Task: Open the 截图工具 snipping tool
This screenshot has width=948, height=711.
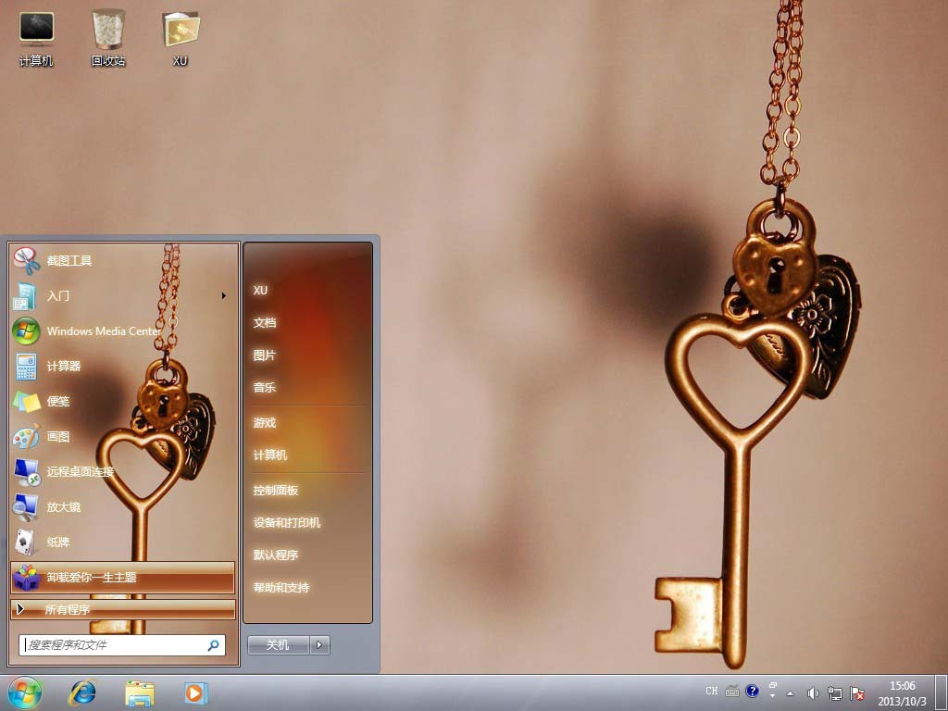Action: (69, 261)
